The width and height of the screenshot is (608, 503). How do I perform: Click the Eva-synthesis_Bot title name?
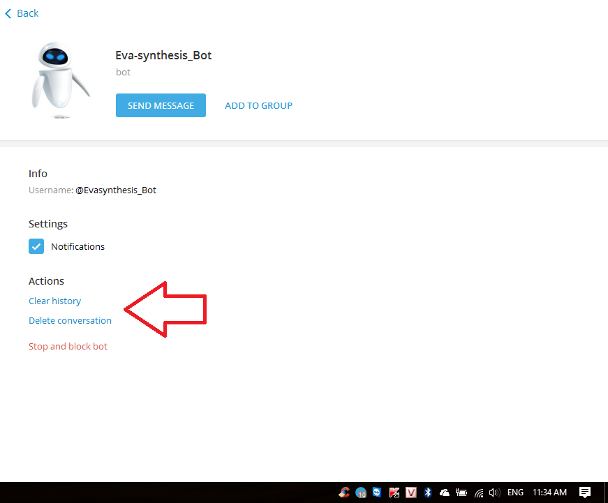163,55
